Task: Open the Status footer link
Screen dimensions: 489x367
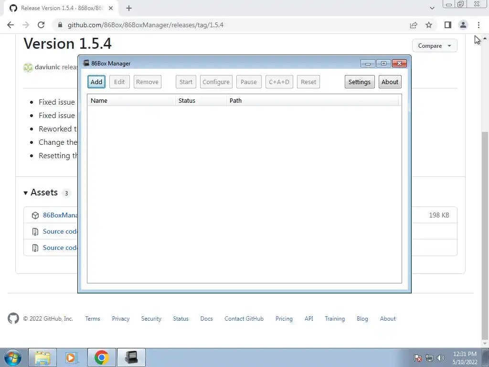Action: pyautogui.click(x=181, y=319)
